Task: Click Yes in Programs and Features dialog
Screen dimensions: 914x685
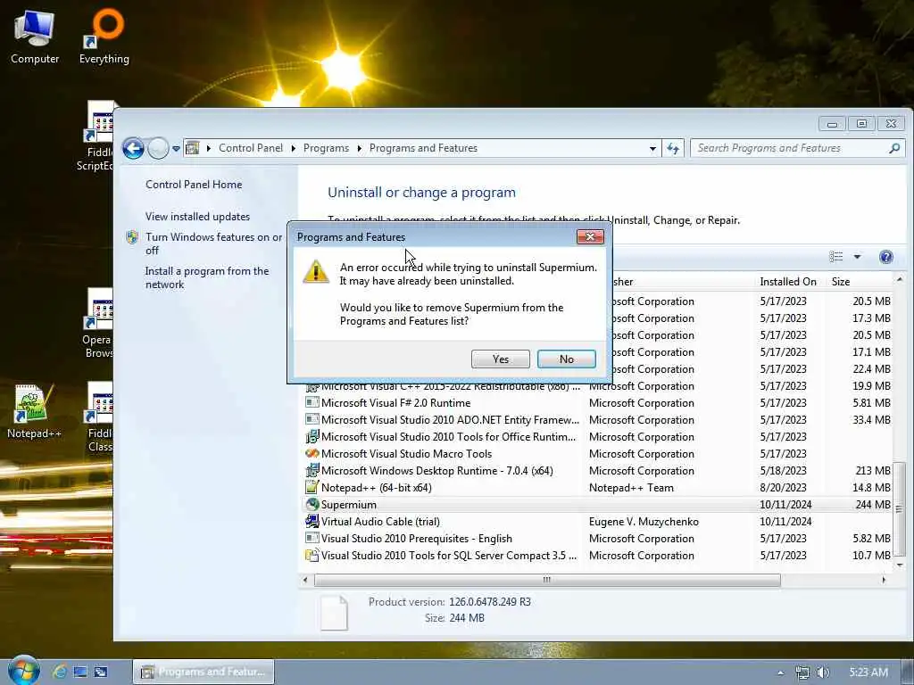Action: [500, 359]
